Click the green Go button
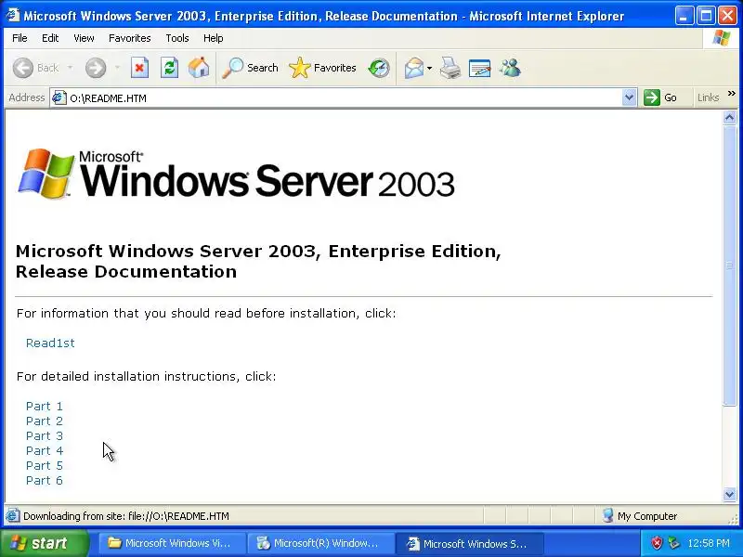The image size is (743, 557). pyautogui.click(x=660, y=97)
